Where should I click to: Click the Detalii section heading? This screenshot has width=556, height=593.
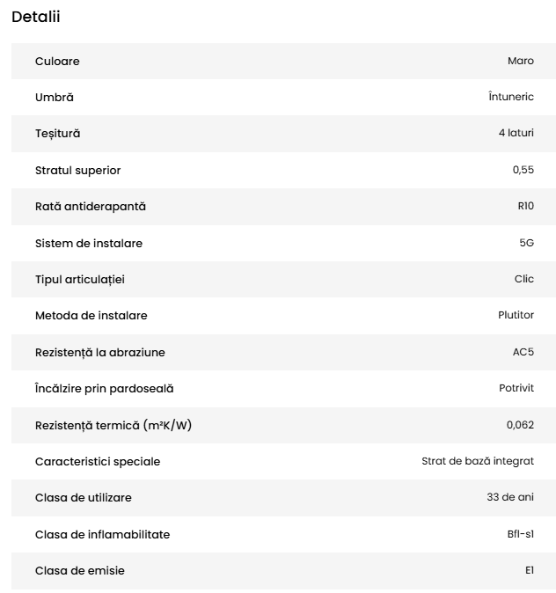pos(36,17)
